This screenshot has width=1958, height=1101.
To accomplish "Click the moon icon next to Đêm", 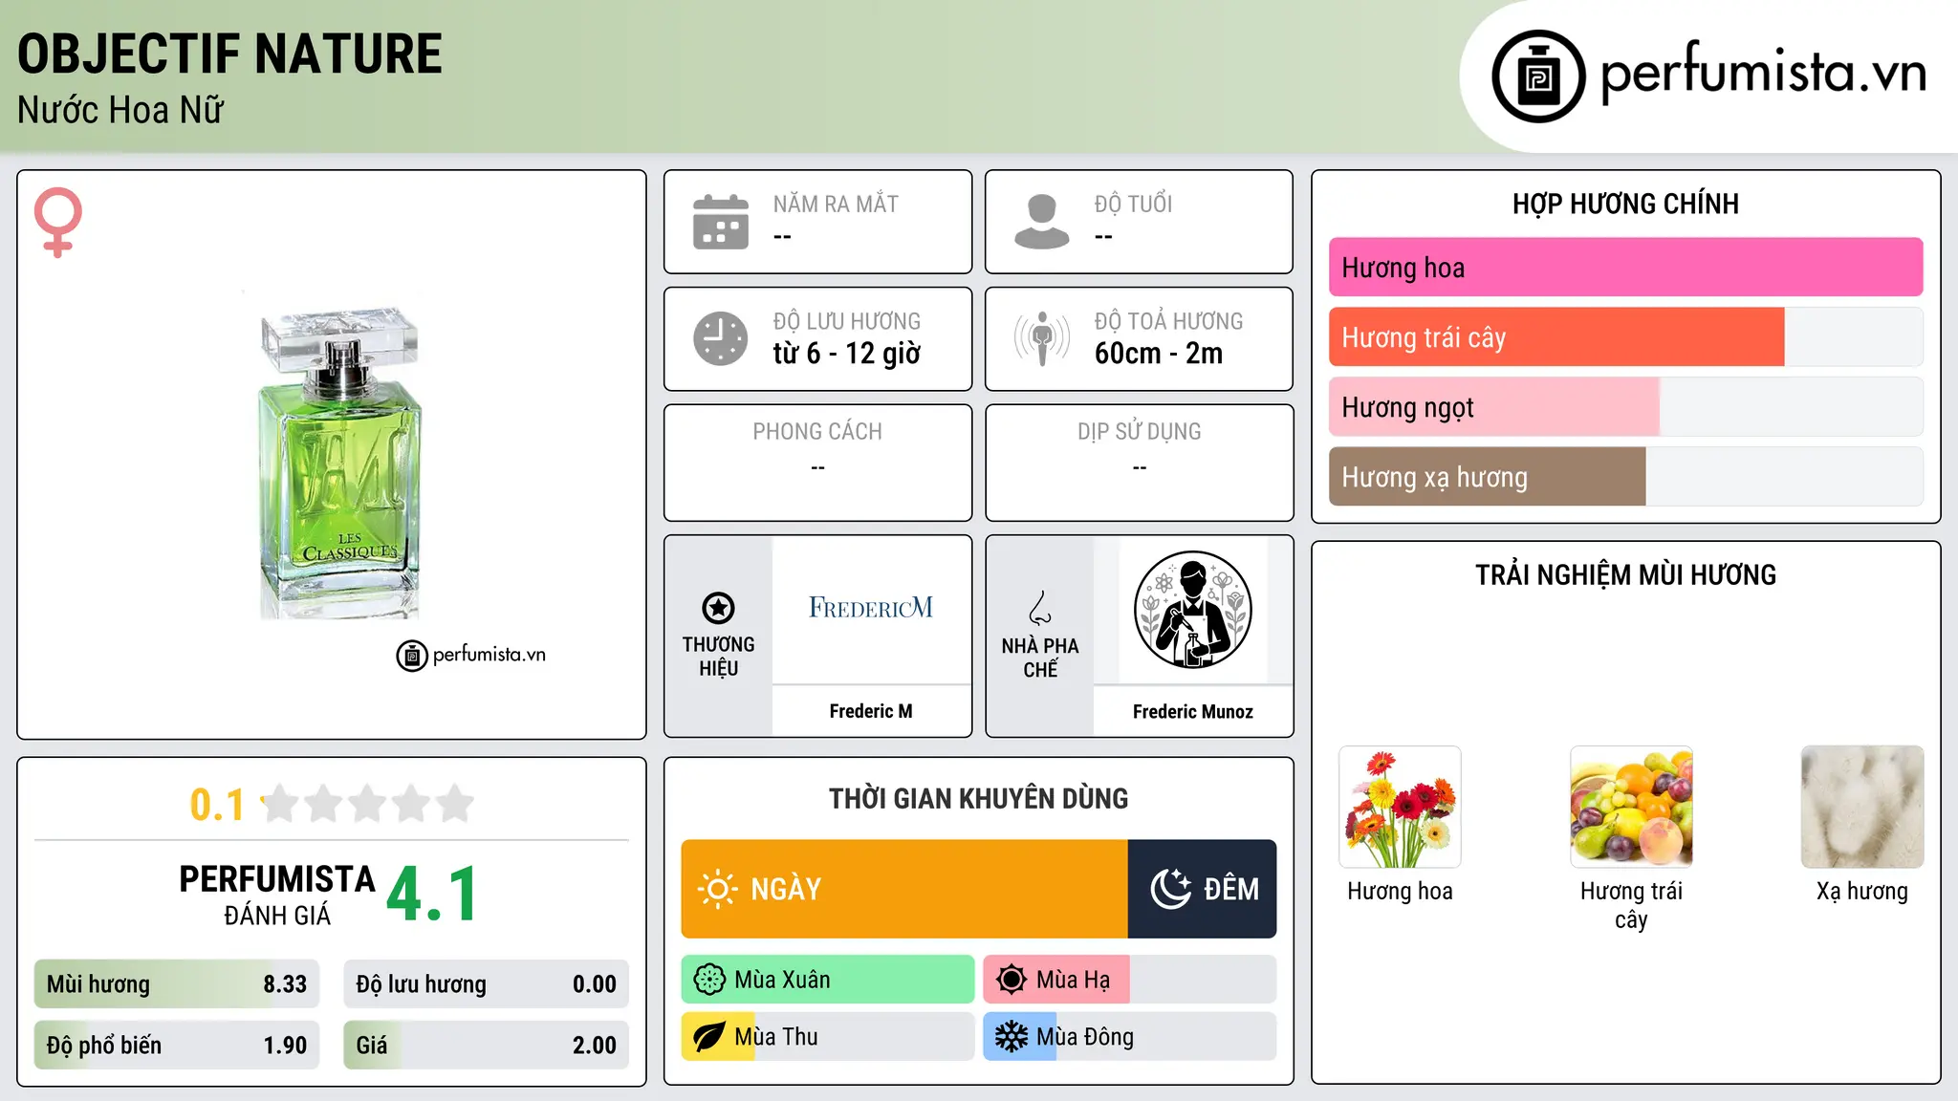I will pos(1170,889).
